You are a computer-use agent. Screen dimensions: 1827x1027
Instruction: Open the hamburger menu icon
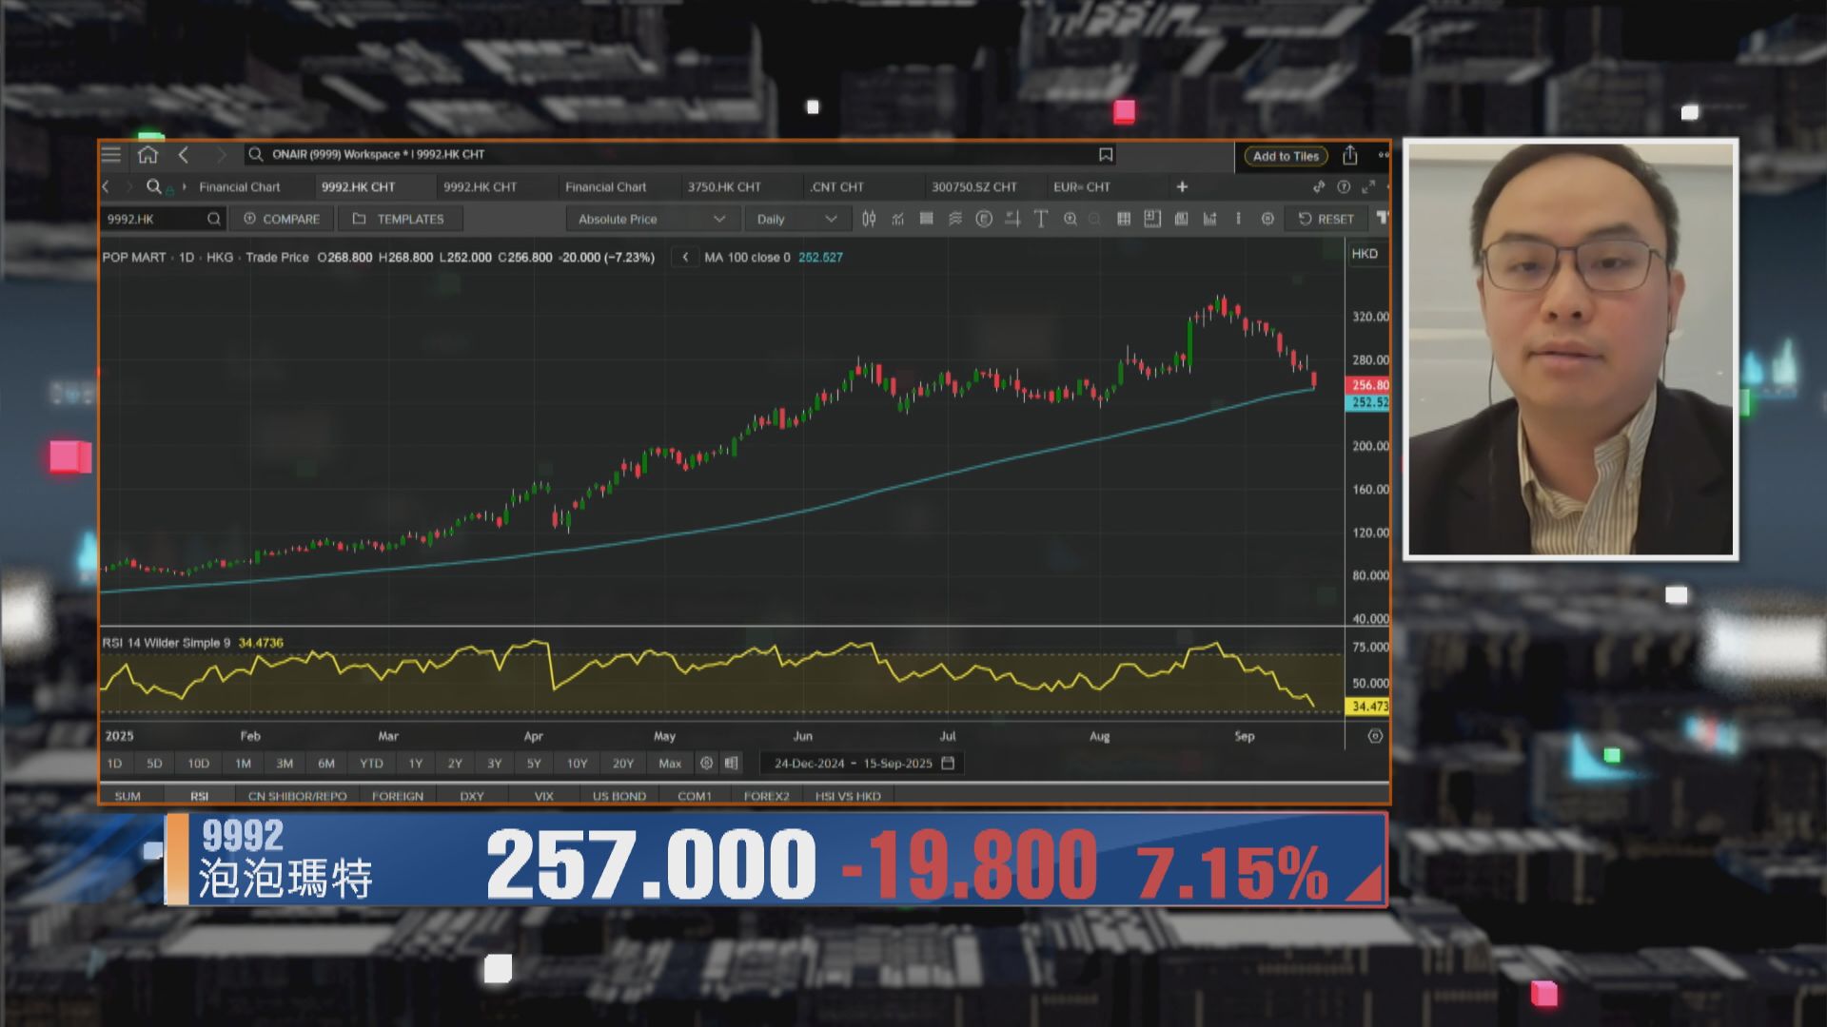(x=111, y=155)
